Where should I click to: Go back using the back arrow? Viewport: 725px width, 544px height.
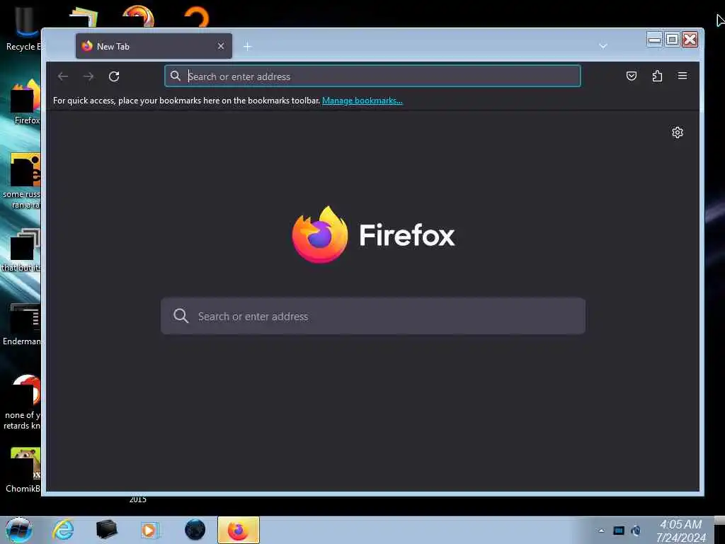click(63, 76)
